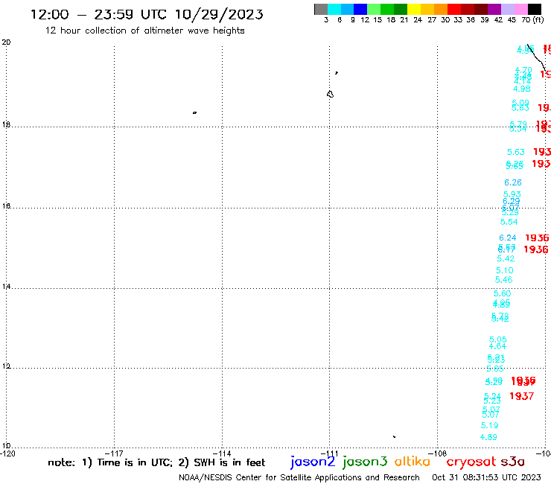This screenshot has height=484, width=551.
Task: Click the 5.93 wave height reading
Action: [x=512, y=194]
